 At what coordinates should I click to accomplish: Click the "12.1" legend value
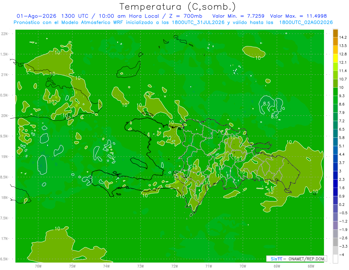point(343,62)
